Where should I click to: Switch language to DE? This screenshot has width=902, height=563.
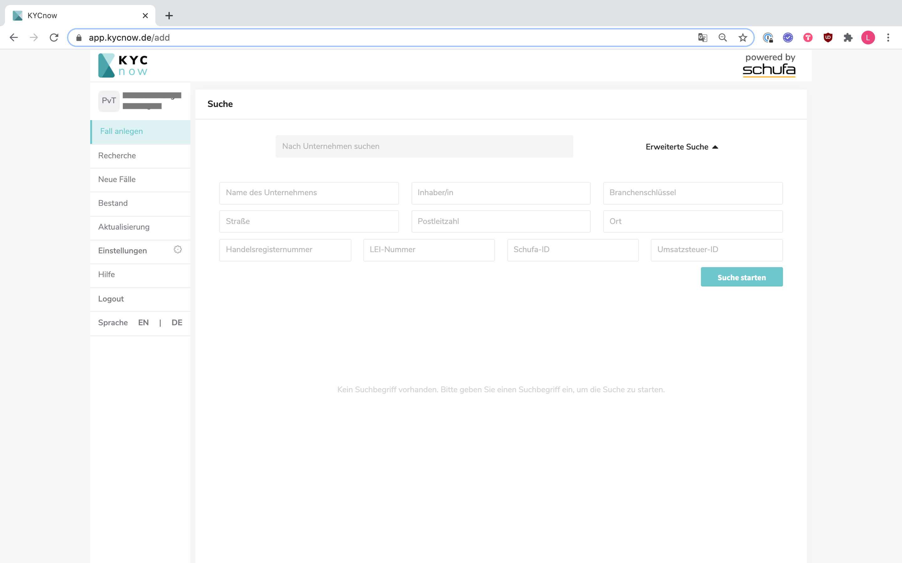(x=177, y=323)
